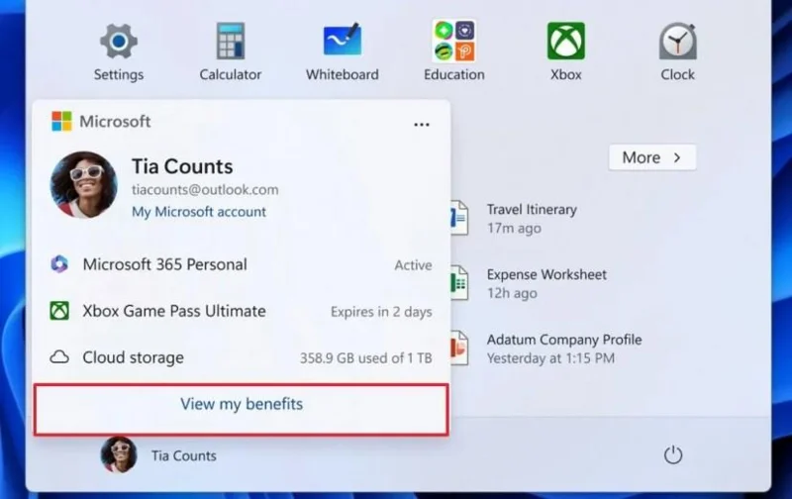The height and width of the screenshot is (499, 792).
Task: Open the My Microsoft account link
Action: tap(199, 212)
